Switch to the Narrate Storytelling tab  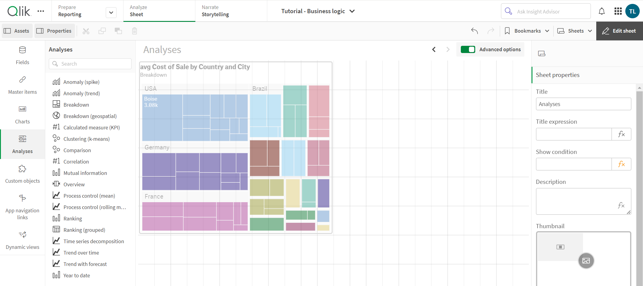tap(231, 11)
